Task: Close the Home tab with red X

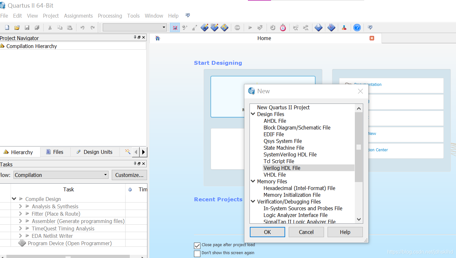Action: (372, 38)
